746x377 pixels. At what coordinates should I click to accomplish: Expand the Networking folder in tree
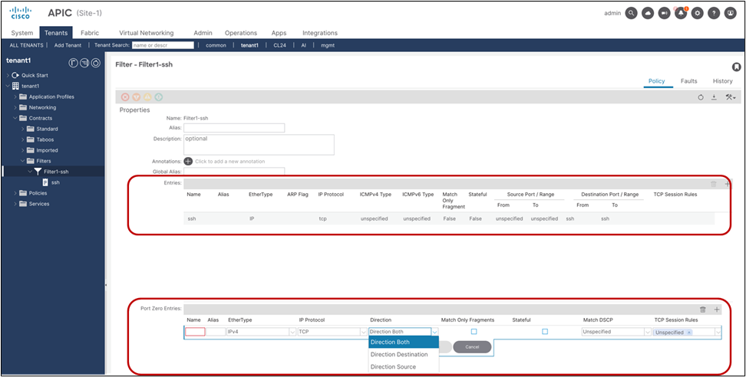(15, 107)
